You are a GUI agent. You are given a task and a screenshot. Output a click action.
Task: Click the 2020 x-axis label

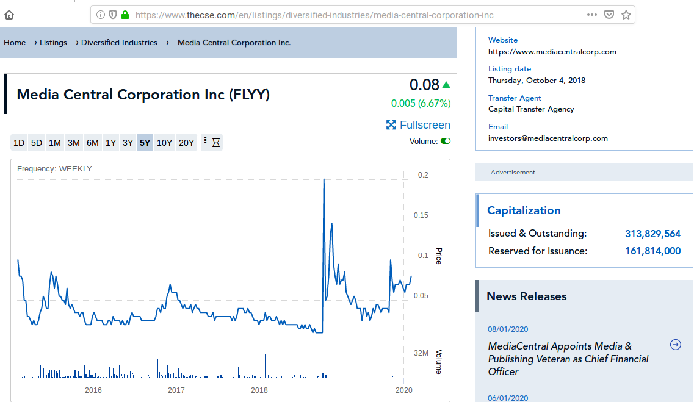pyautogui.click(x=403, y=390)
